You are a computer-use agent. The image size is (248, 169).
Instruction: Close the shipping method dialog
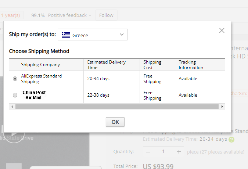(222, 30)
